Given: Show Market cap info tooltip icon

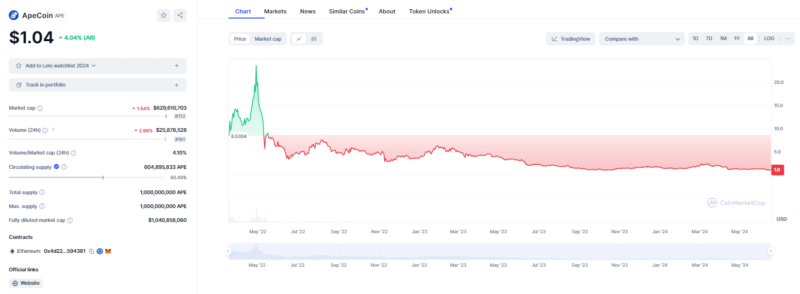Looking at the screenshot, I should coord(40,108).
